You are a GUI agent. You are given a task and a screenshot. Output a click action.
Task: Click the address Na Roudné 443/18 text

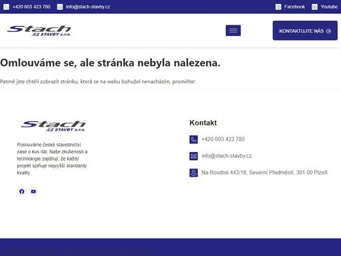point(264,173)
